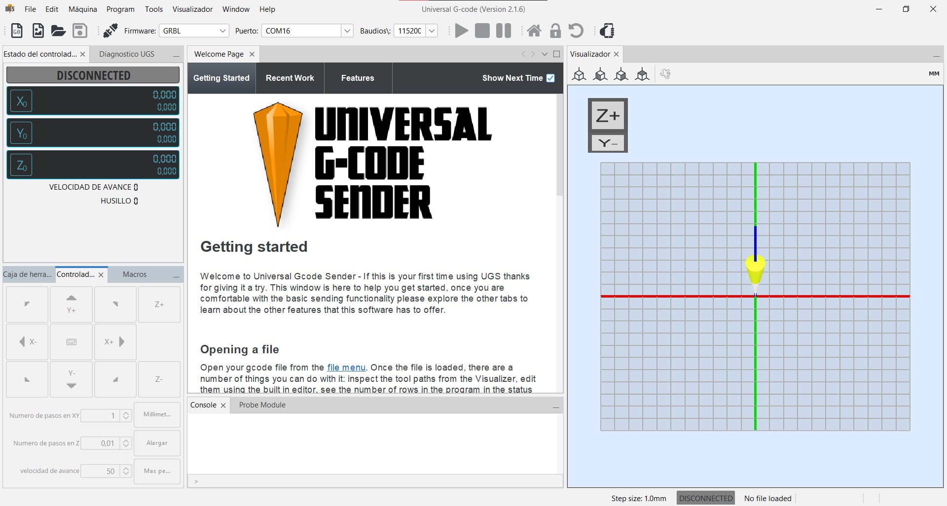Image resolution: width=947 pixels, height=506 pixels.
Task: Start sending with the play button
Action: 462,31
